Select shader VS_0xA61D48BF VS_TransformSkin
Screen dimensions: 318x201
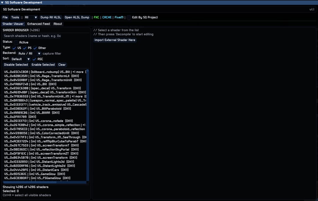[x=45, y=92]
